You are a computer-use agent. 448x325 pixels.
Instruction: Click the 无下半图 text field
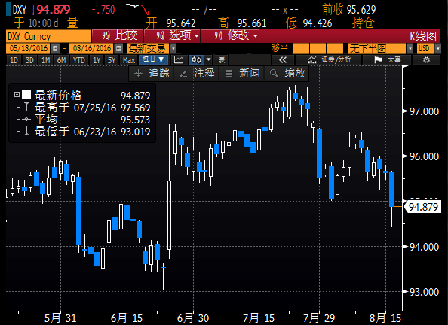tap(377, 49)
